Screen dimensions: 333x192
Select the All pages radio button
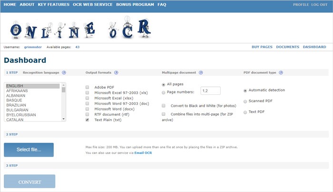click(x=164, y=85)
